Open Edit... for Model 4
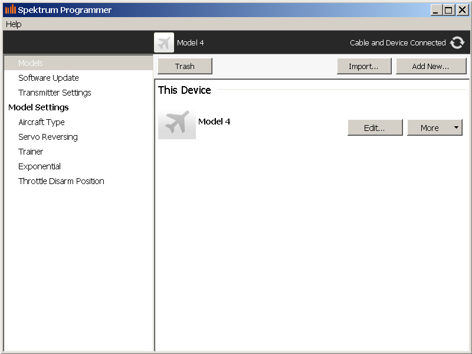The image size is (472, 354). [375, 127]
